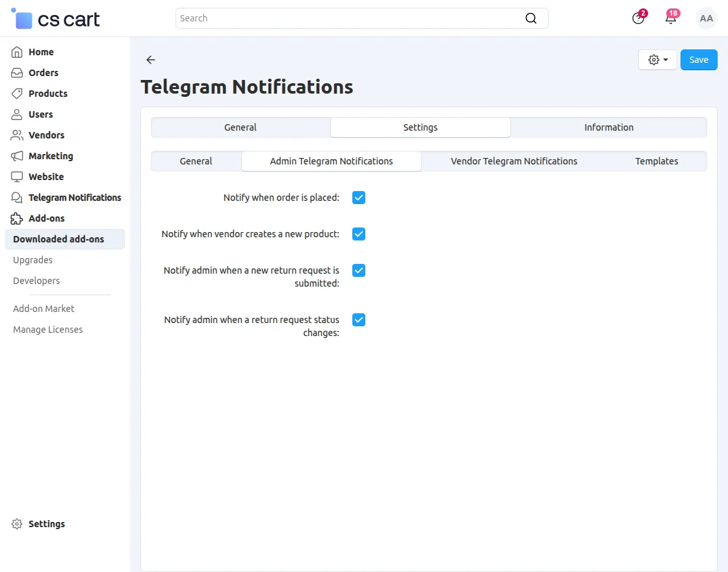Click the Vendors people icon
Screen dimensions: 728x572
[17, 135]
